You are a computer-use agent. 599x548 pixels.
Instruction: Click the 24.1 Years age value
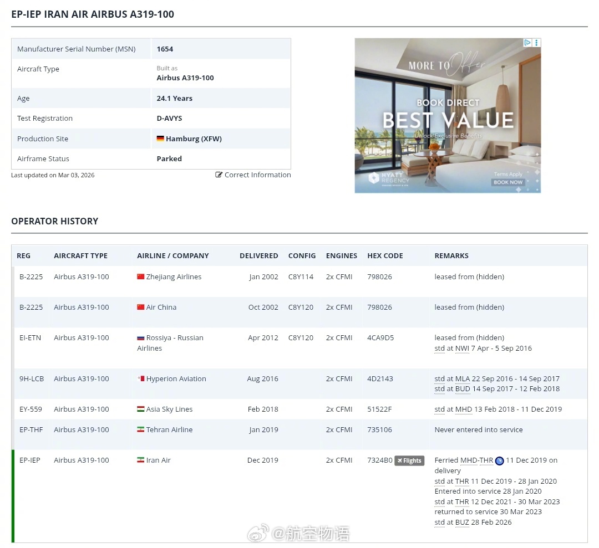[x=175, y=98]
